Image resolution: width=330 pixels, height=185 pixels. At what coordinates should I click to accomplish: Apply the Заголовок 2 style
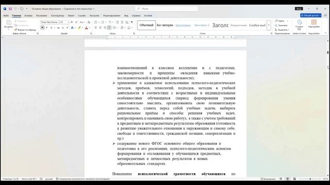(x=202, y=25)
